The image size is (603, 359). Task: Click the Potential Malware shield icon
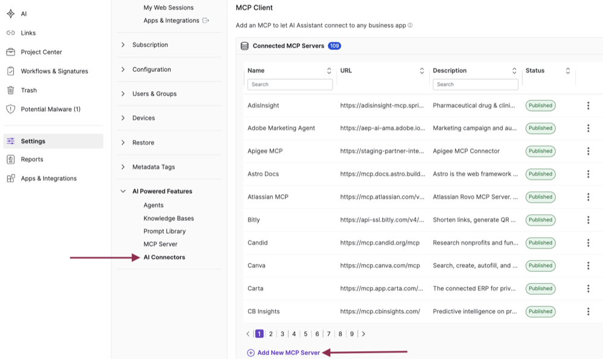[x=11, y=109]
